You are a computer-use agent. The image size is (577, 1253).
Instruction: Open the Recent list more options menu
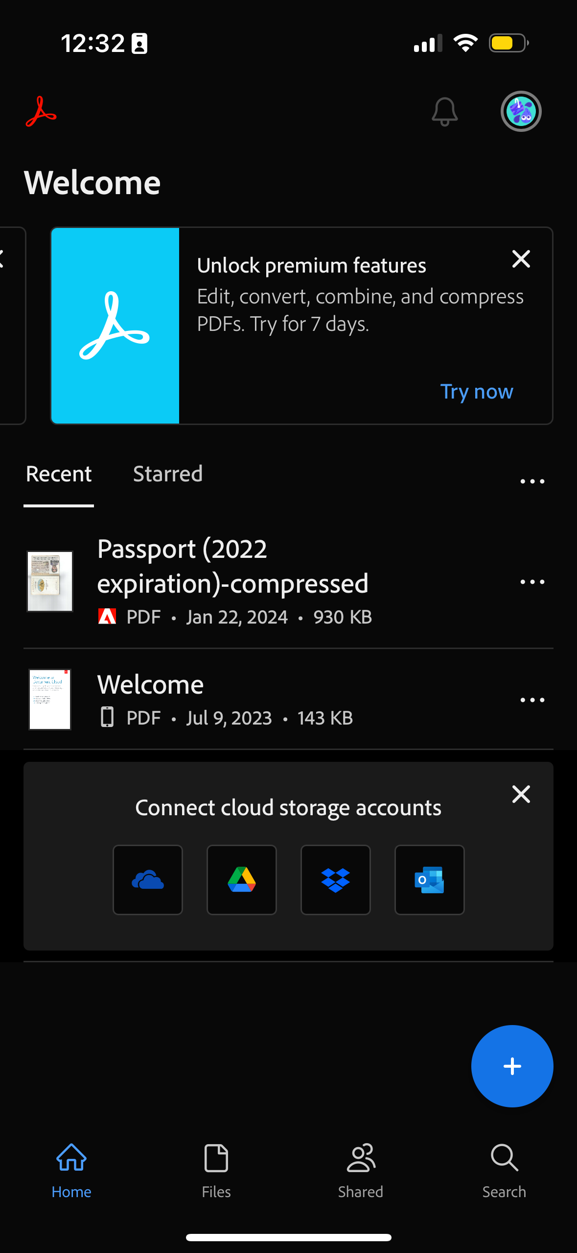pos(532,481)
